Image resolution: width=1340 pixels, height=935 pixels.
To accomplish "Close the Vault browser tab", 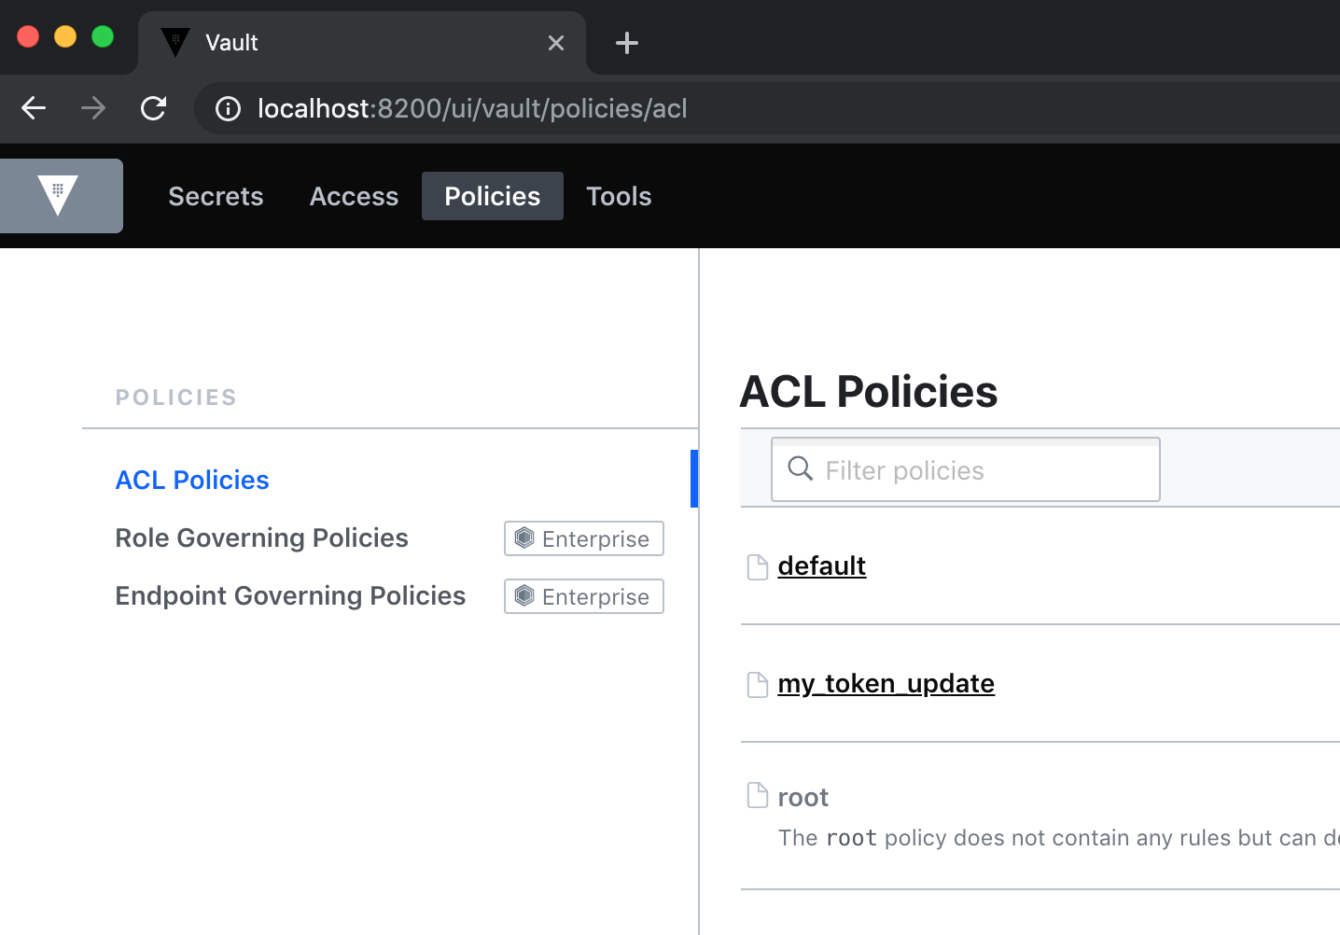I will point(556,43).
